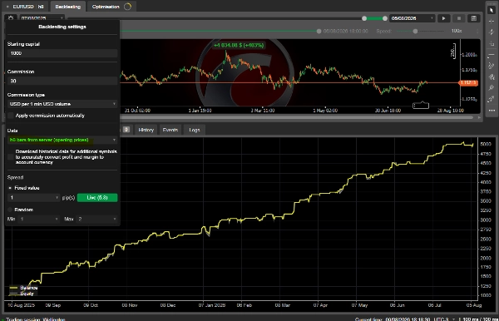Click the chart scrollbar right arrow

click(x=479, y=117)
